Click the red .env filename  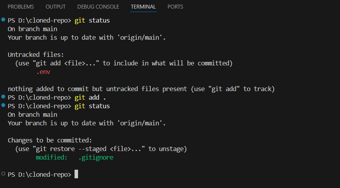click(43, 72)
